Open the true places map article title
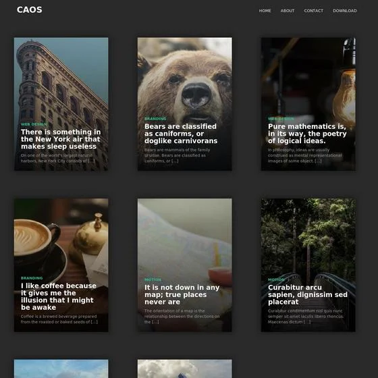378x378 pixels. click(182, 294)
